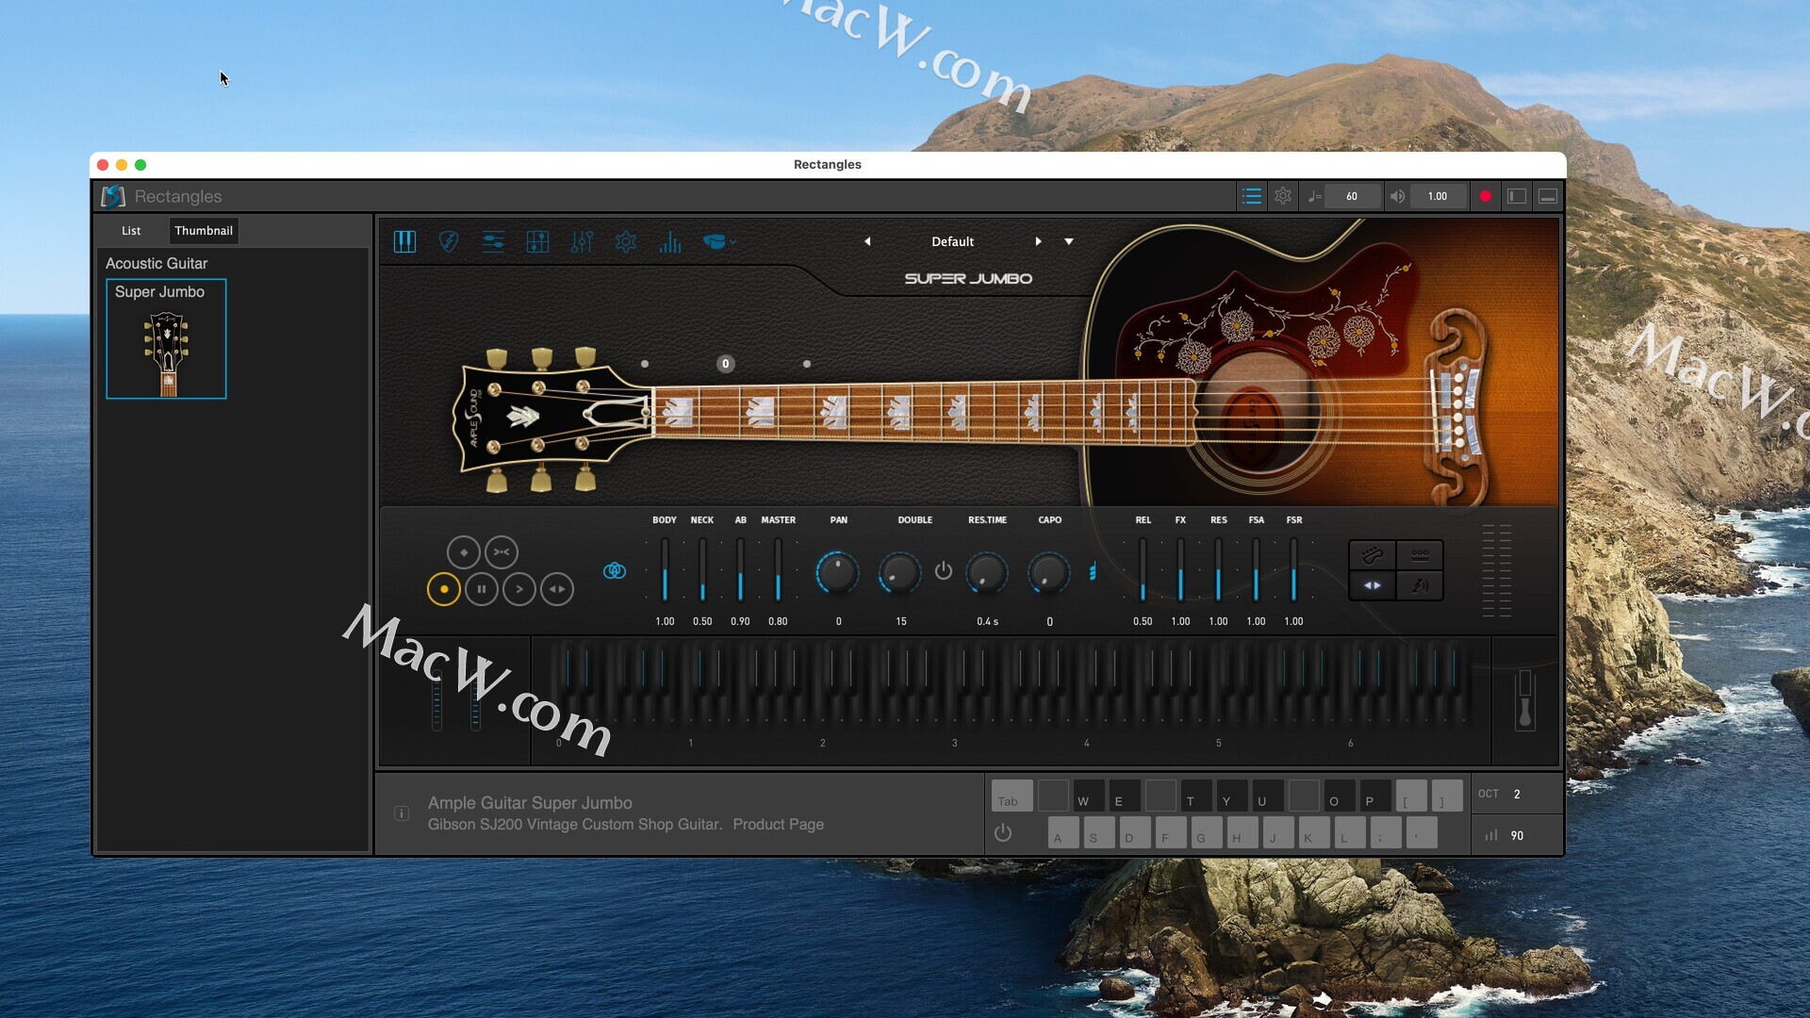The image size is (1810, 1018).
Task: Open the horizontal sliders panel icon
Action: point(493,242)
